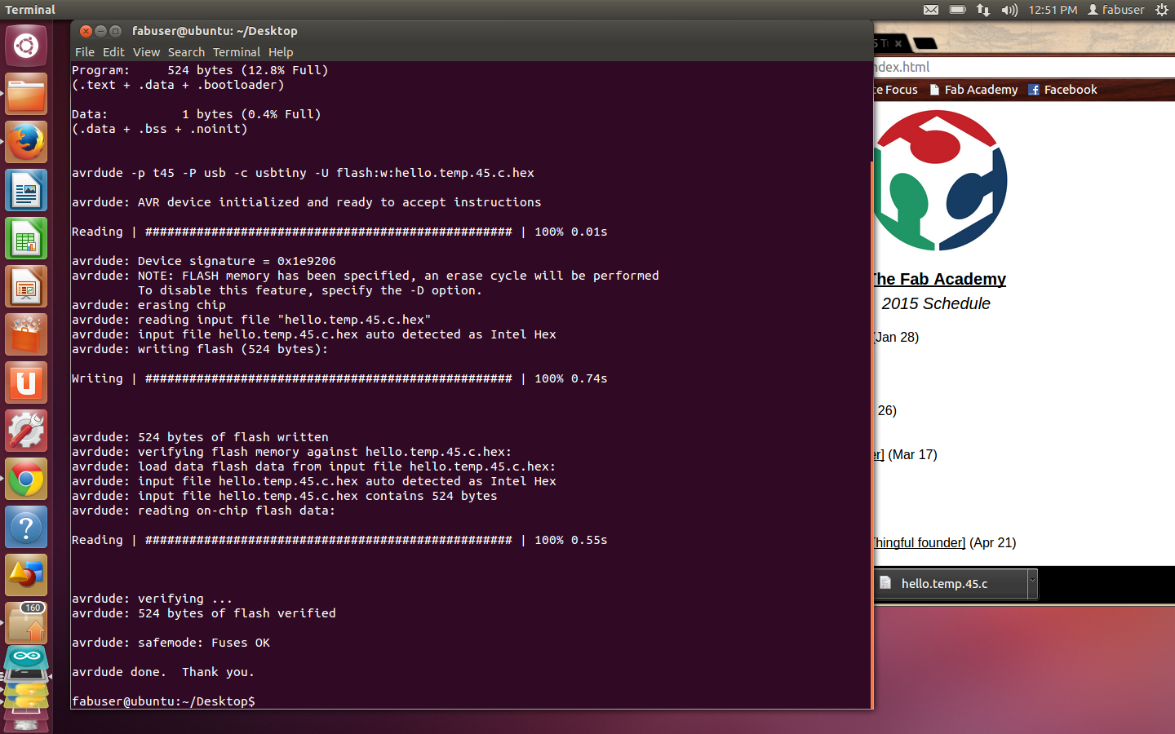Click the page icon beside the Fab Academy bookmark

935,90
